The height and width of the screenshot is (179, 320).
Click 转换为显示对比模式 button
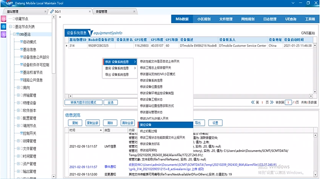(83, 102)
